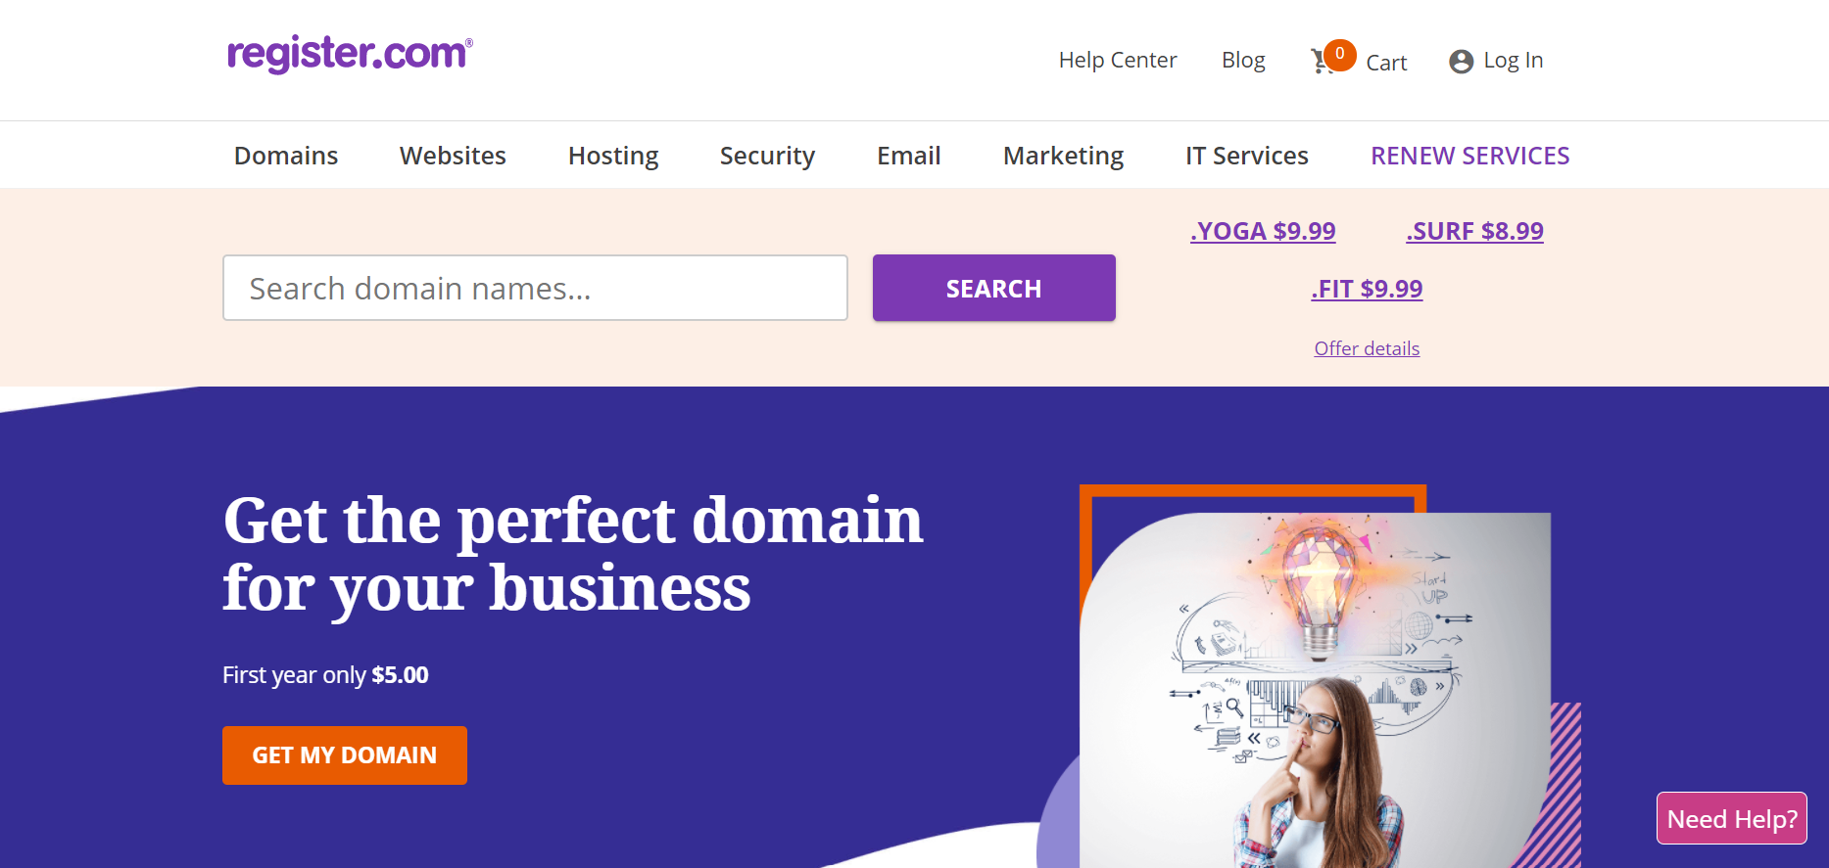Click the Log In user avatar icon

[x=1461, y=62]
